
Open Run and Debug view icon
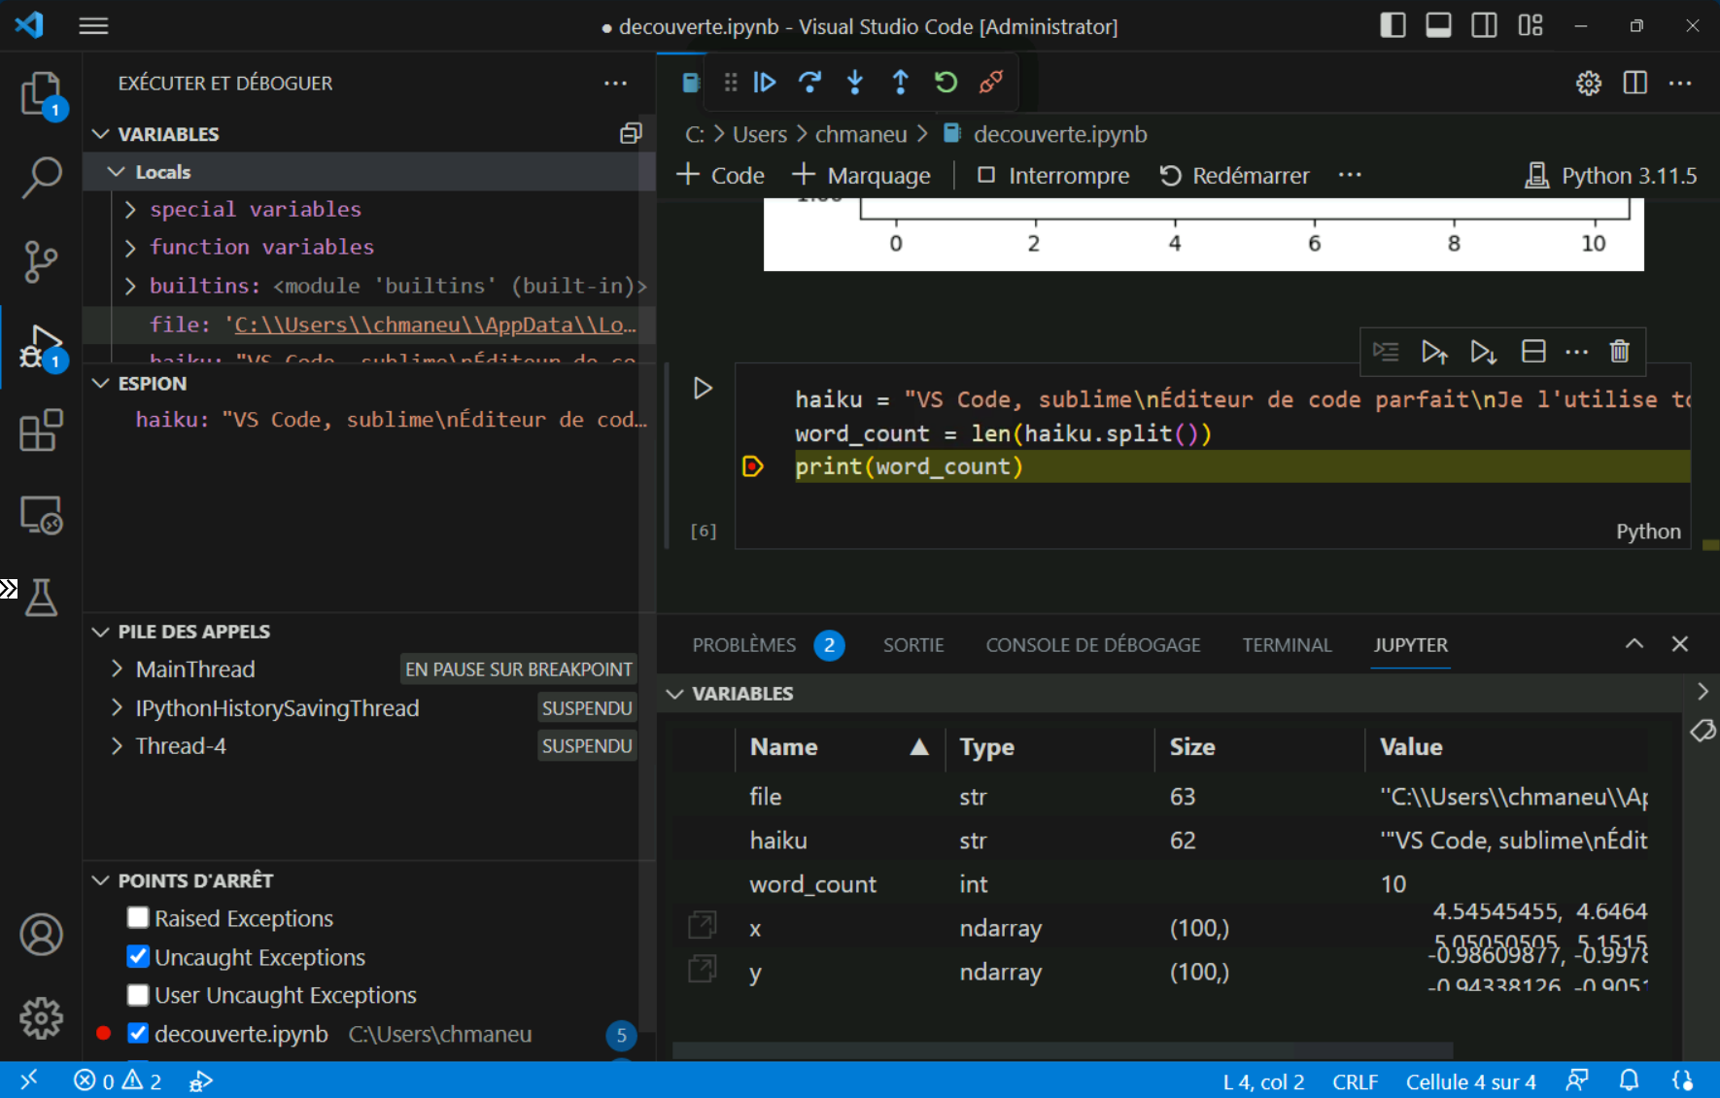pos(41,347)
